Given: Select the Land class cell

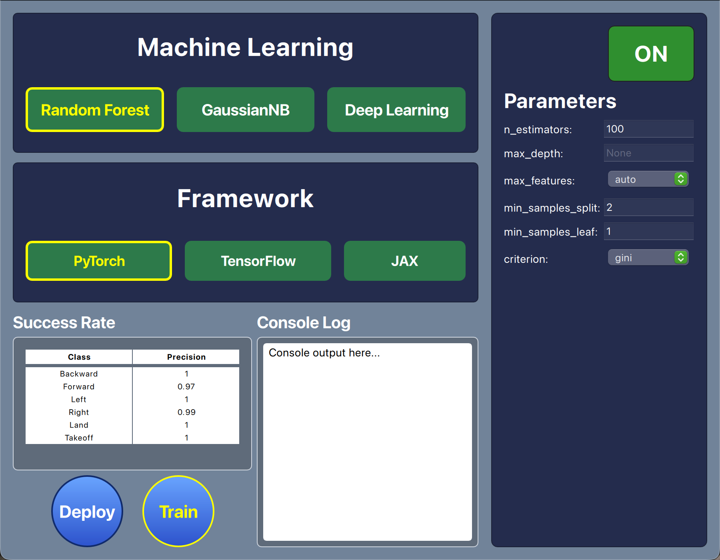Looking at the screenshot, I should click(79, 425).
